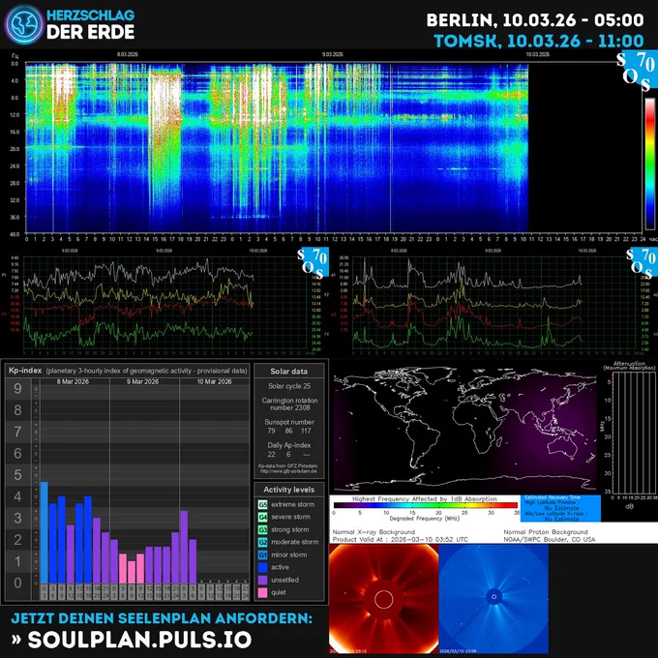Click the large Kp scale number 9

point(17,389)
